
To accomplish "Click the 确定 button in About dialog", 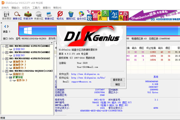I will click(x=118, y=85).
